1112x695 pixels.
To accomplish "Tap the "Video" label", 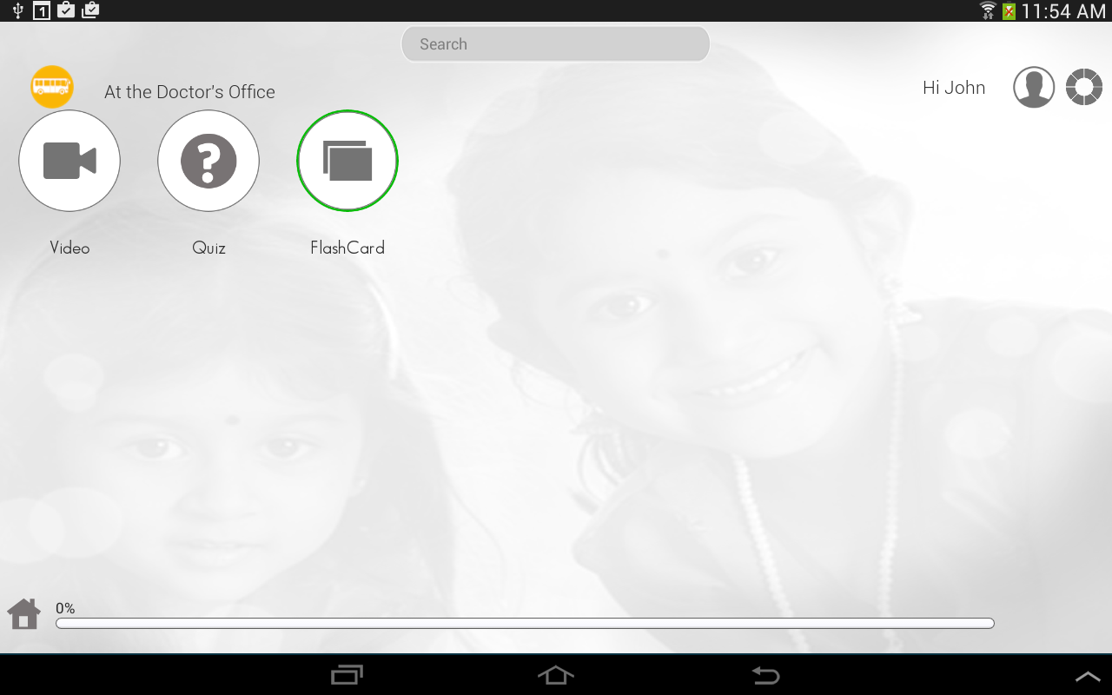I will (69, 248).
